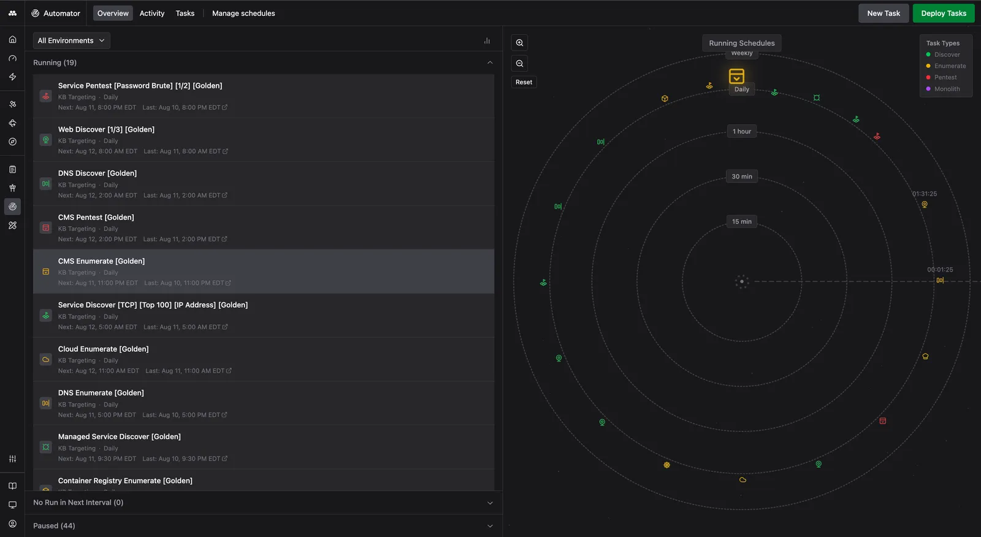Zoom in on the schedule radar
This screenshot has width=981, height=537.
click(x=519, y=43)
